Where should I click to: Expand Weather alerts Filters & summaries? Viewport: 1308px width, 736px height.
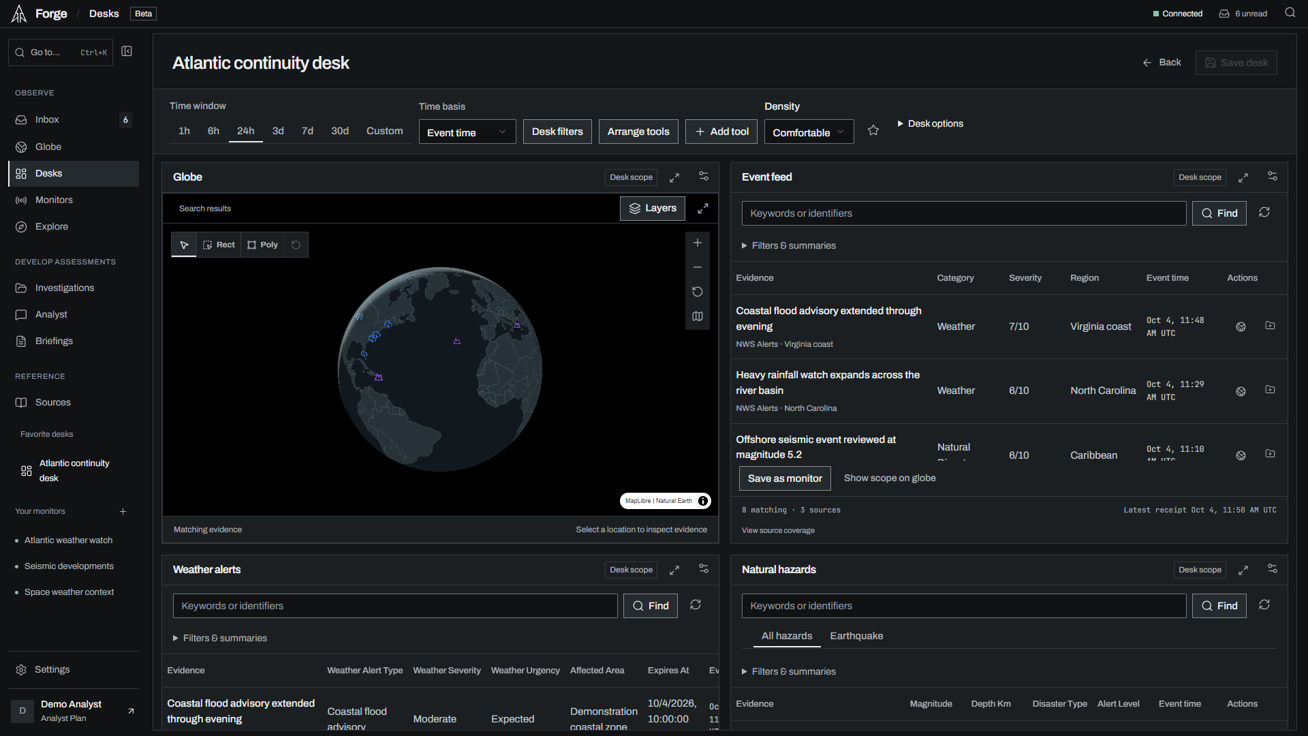click(220, 639)
